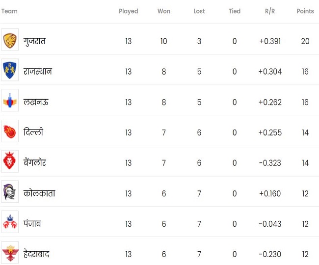319x265 pixels.
Task: Sort by the Played column header
Action: tap(129, 11)
